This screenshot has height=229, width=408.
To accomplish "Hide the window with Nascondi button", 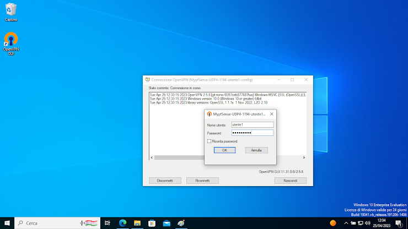I will (x=291, y=181).
